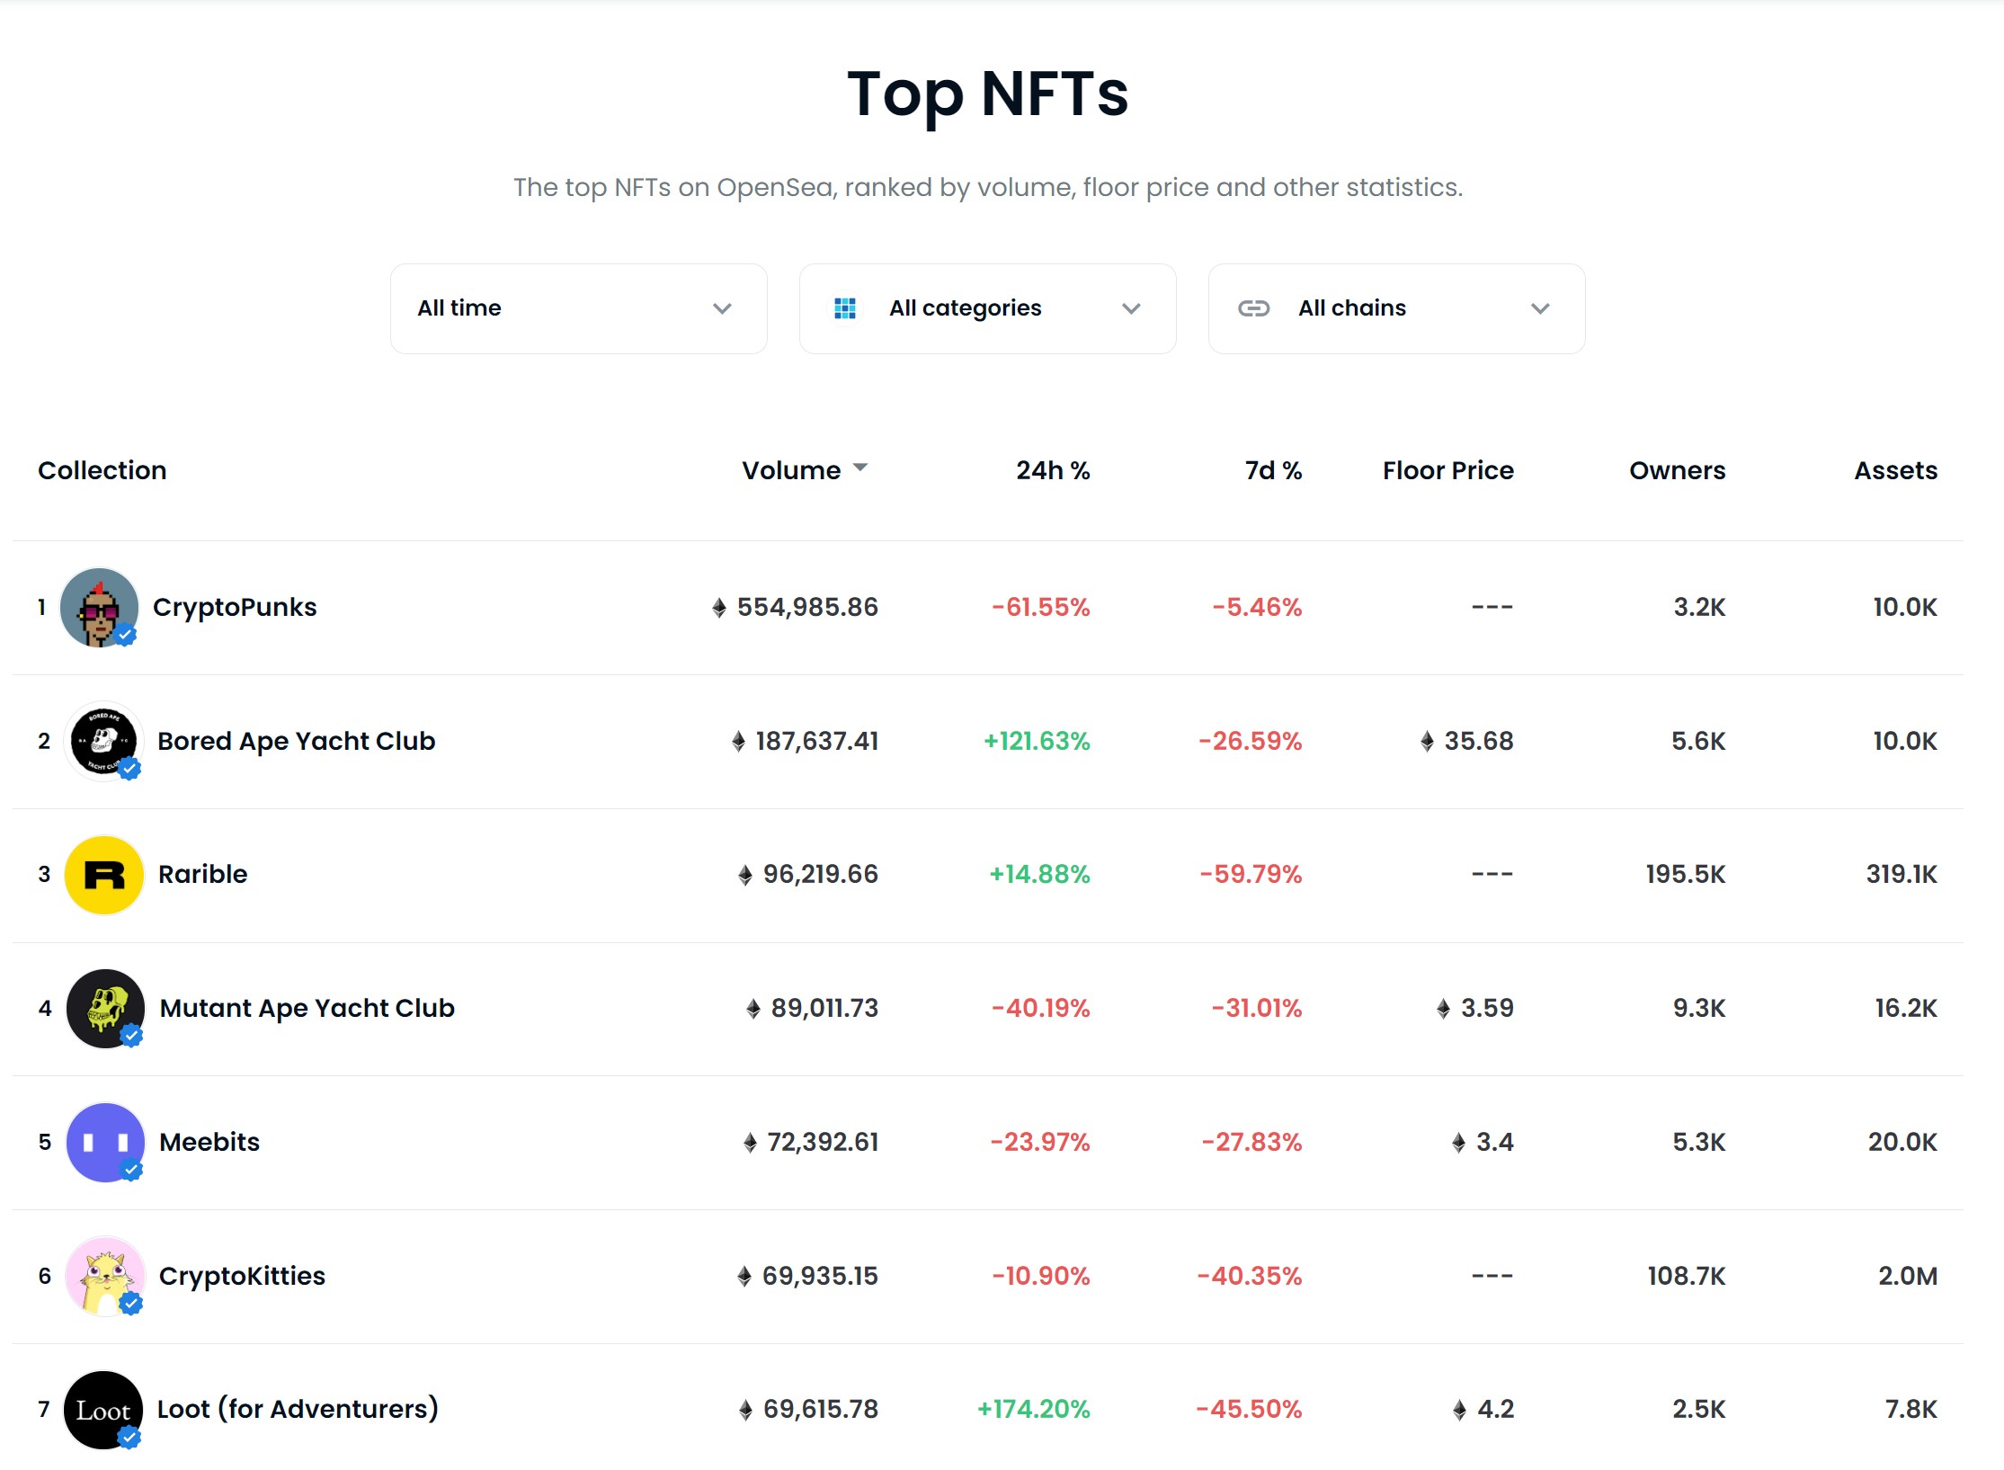Sort by the Floor Price column
The width and height of the screenshot is (2004, 1470).
point(1447,470)
